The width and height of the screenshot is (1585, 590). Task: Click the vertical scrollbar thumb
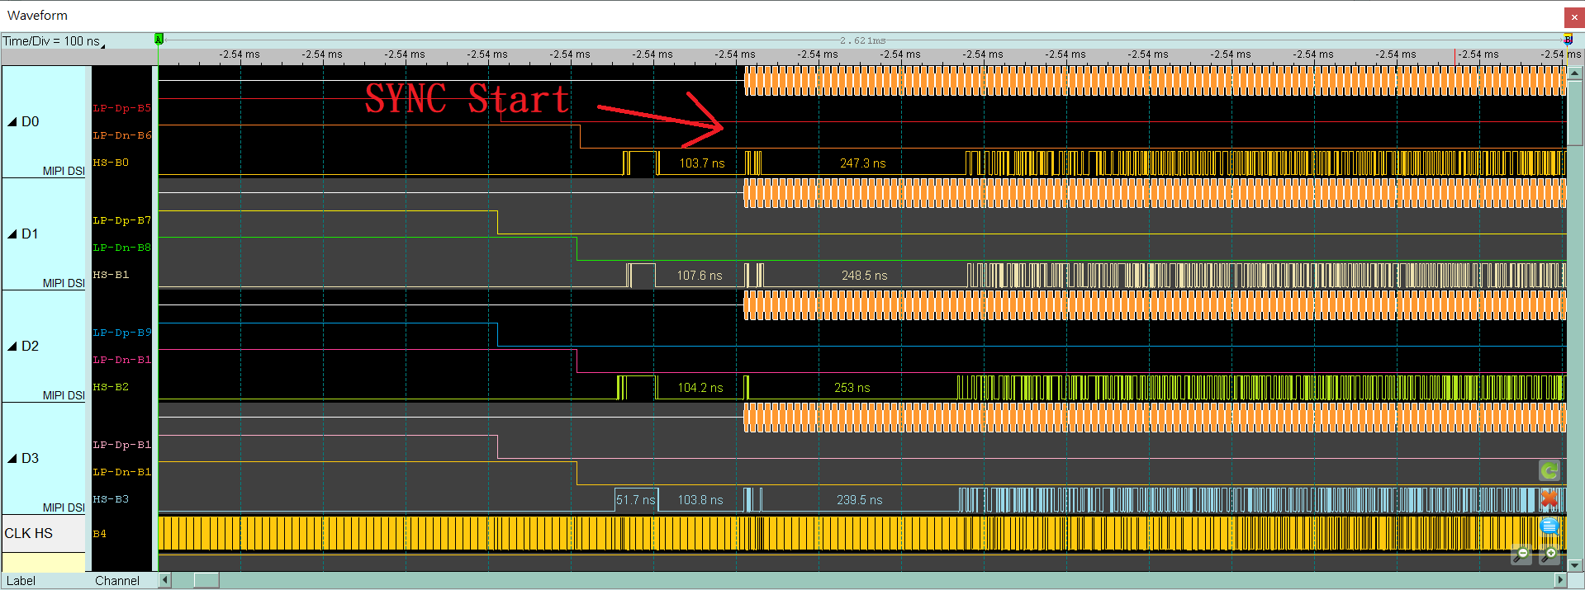tap(1575, 113)
